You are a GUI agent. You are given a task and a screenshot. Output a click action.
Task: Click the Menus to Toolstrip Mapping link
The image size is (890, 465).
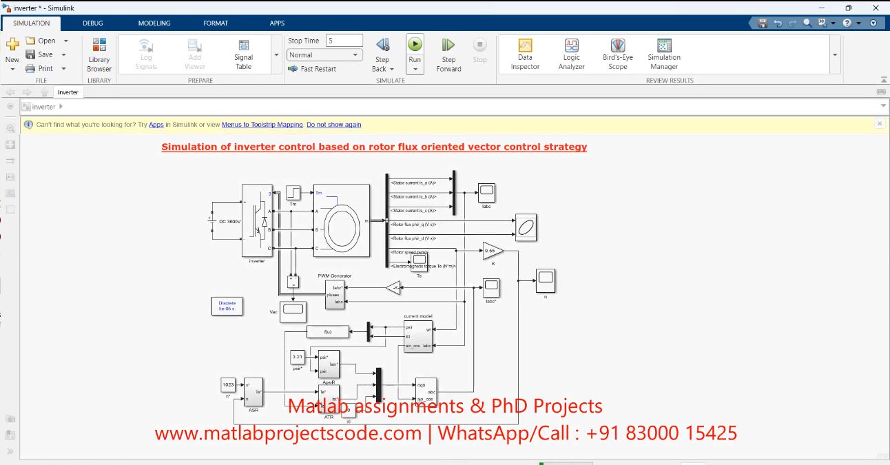pos(262,125)
